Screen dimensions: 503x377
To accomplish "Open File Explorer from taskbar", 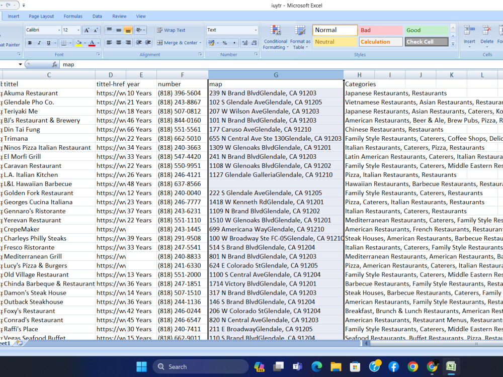I will pos(336,367).
